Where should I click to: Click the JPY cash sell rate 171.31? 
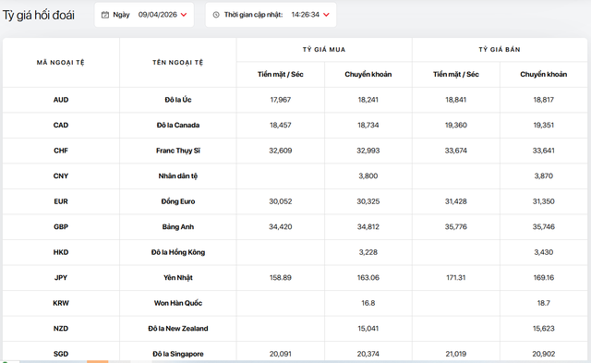click(455, 277)
